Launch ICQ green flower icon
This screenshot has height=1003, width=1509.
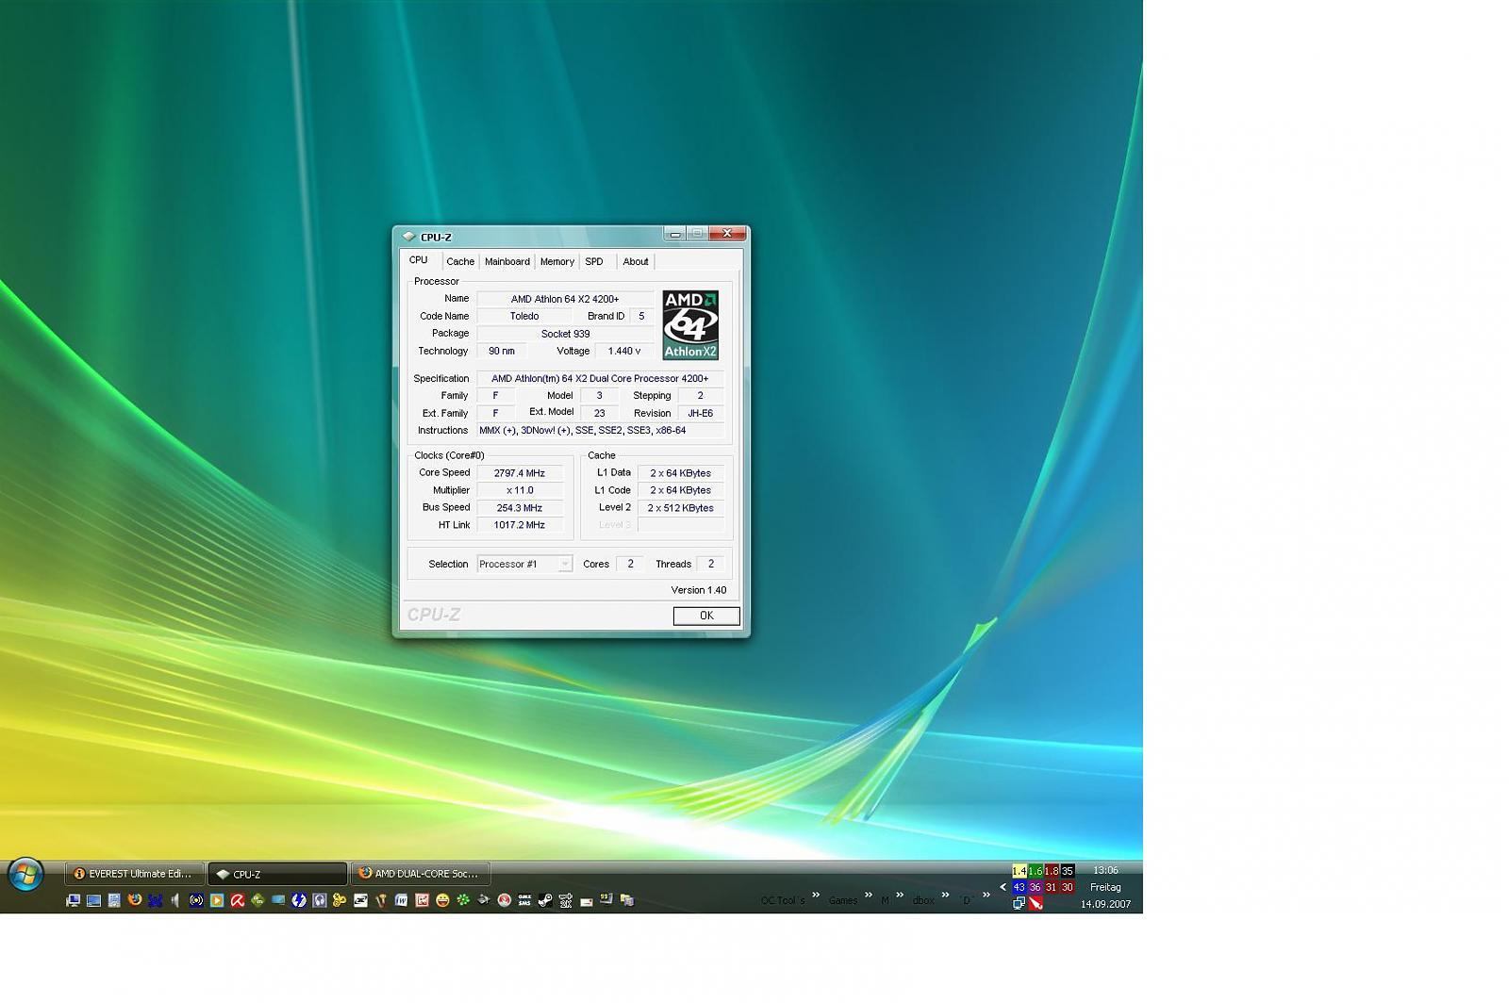pos(463,900)
